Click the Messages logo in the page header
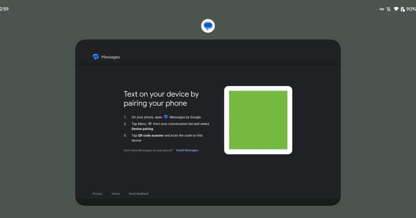This screenshot has height=218, width=416. [96, 57]
